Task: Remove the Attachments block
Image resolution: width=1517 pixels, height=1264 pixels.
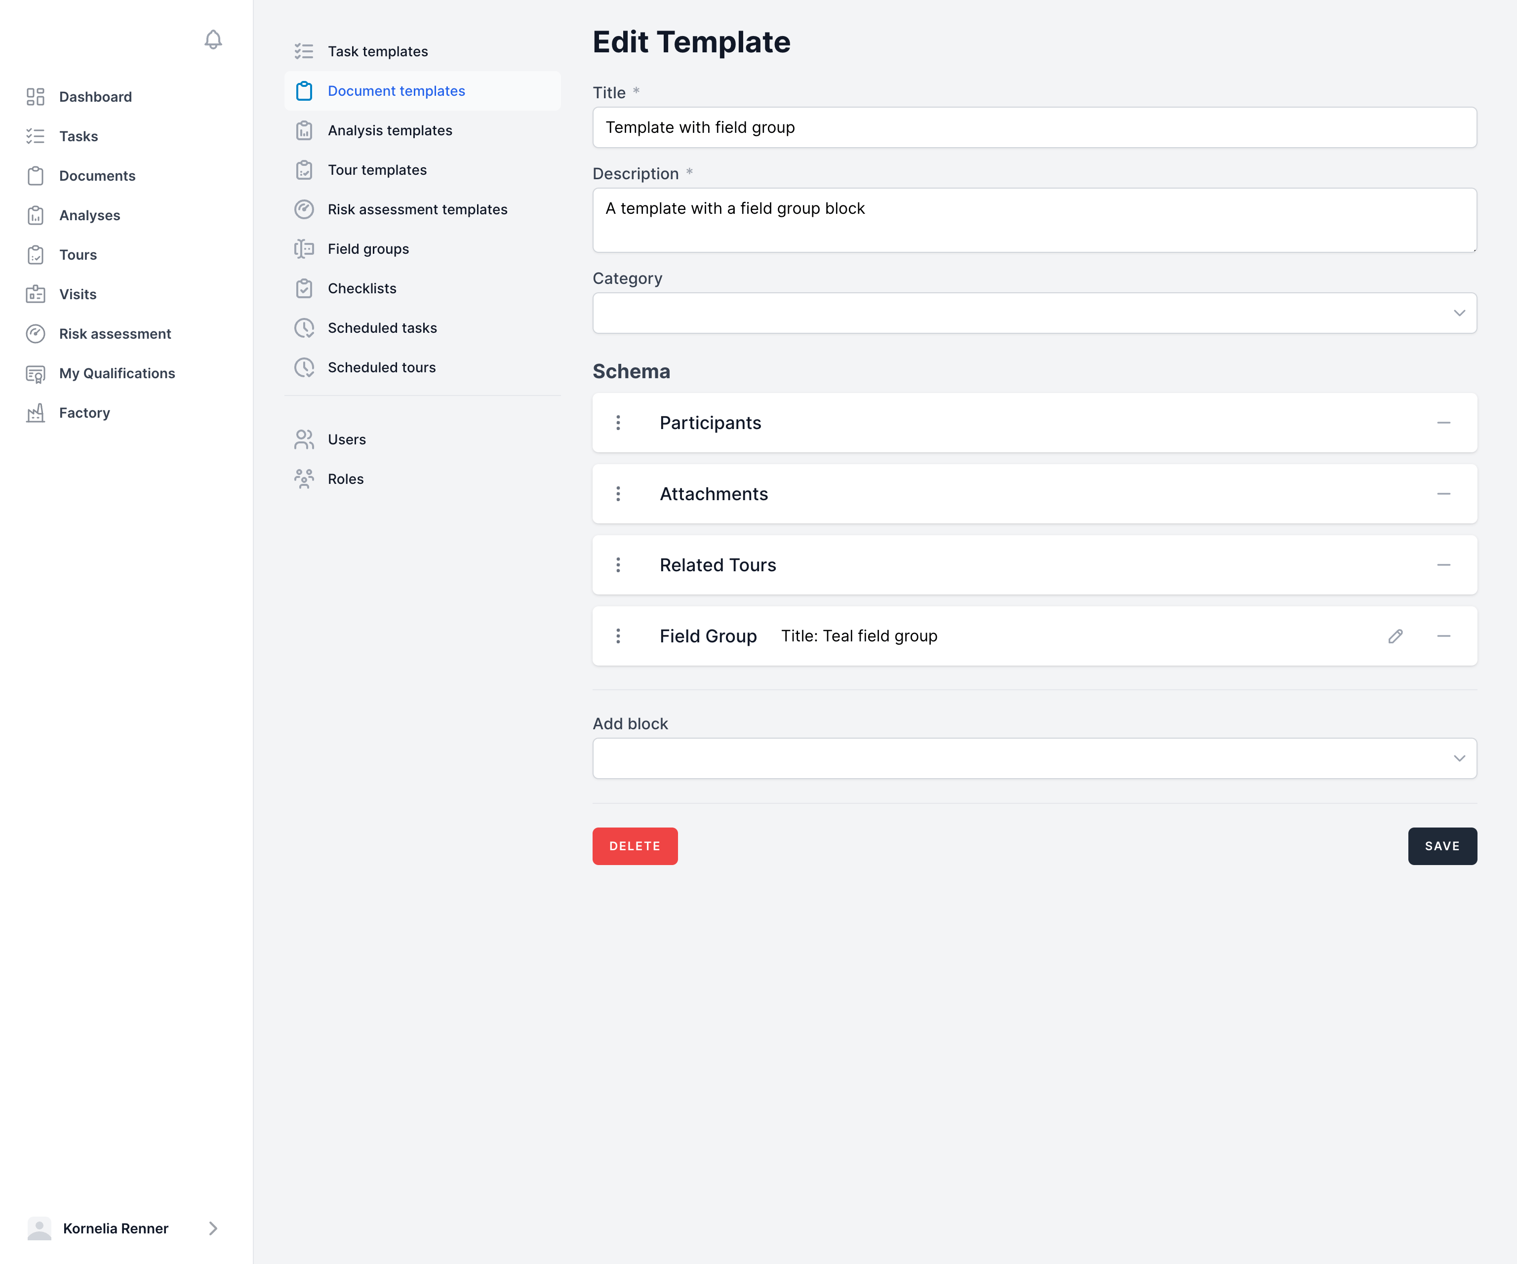Action: (x=1443, y=493)
